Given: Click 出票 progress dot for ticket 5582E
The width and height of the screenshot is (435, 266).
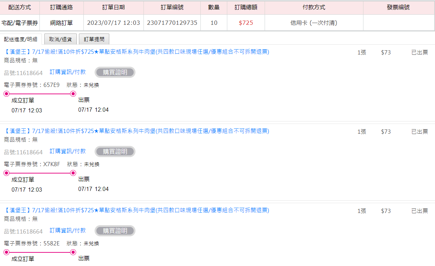Looking at the screenshot, I should pos(73,252).
